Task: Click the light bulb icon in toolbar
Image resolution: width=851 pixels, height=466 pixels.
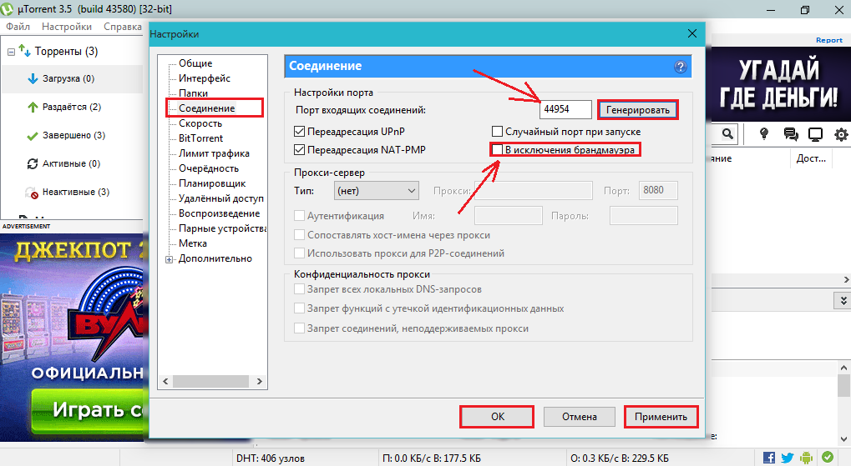Action: coord(763,134)
